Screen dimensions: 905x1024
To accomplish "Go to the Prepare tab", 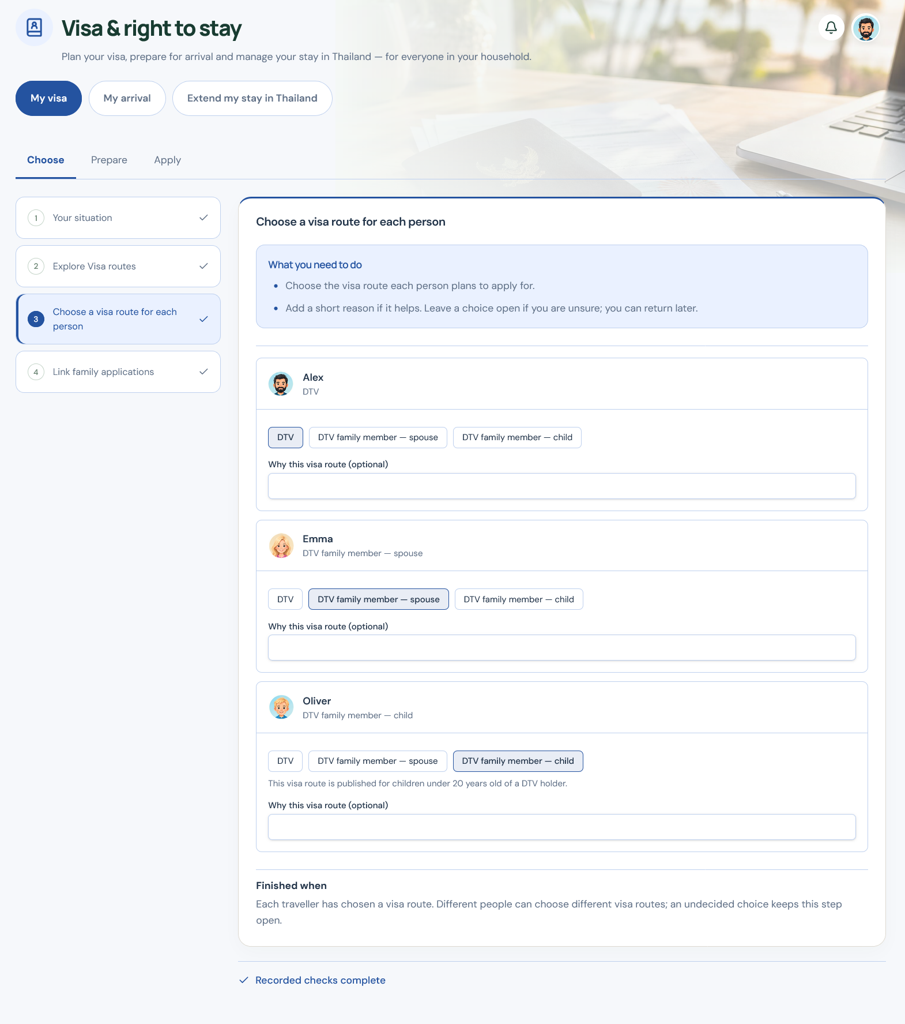I will point(109,160).
